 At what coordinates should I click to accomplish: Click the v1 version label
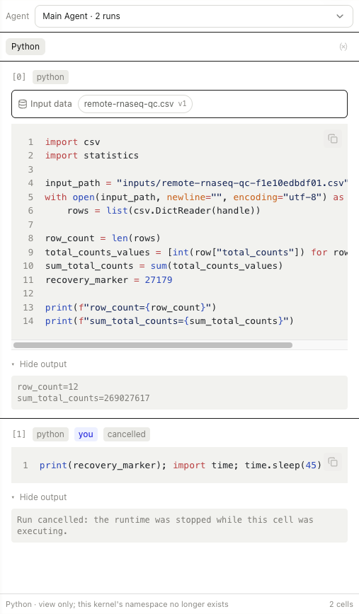[x=182, y=104]
